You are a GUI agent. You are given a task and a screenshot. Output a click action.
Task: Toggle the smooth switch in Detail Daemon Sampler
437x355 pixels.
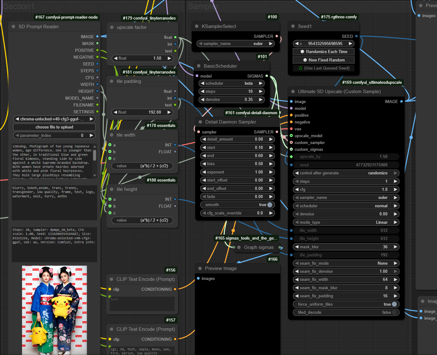coord(270,205)
